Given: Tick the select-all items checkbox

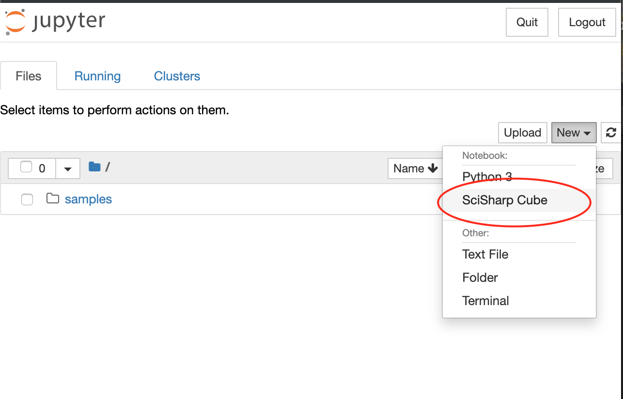Looking at the screenshot, I should tap(26, 167).
